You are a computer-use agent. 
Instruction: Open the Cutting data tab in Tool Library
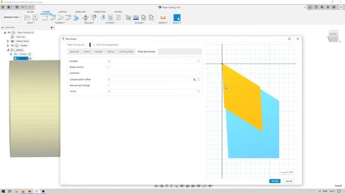click(x=126, y=52)
